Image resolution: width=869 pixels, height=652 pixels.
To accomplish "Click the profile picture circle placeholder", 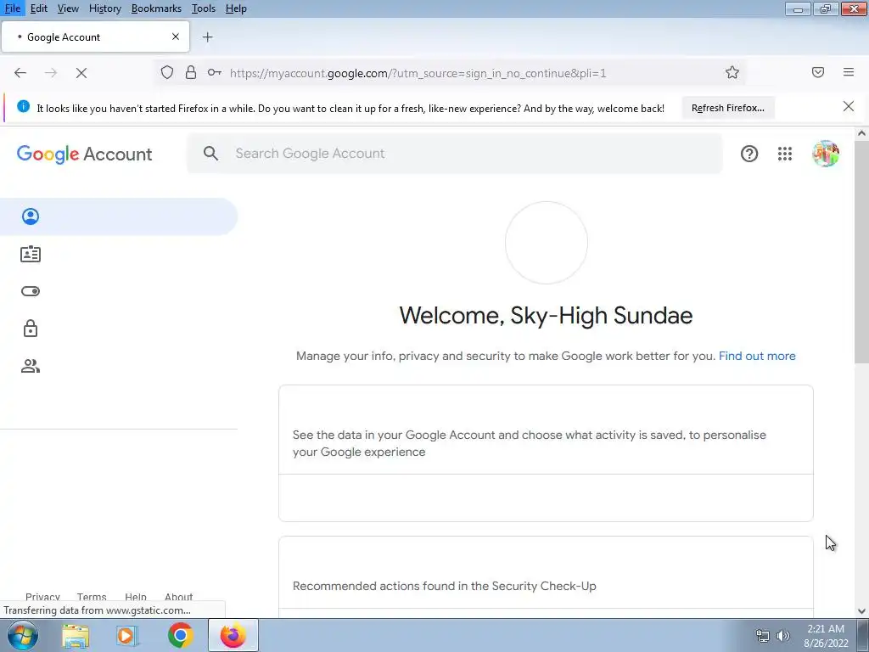I will pos(547,243).
